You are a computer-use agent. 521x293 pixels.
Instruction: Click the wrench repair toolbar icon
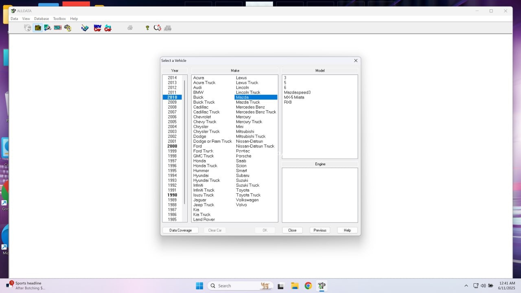tap(48, 28)
